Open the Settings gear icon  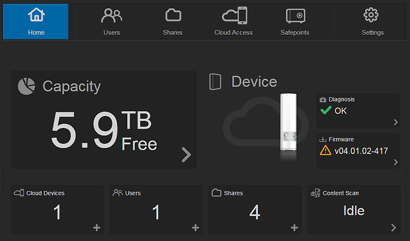[371, 15]
